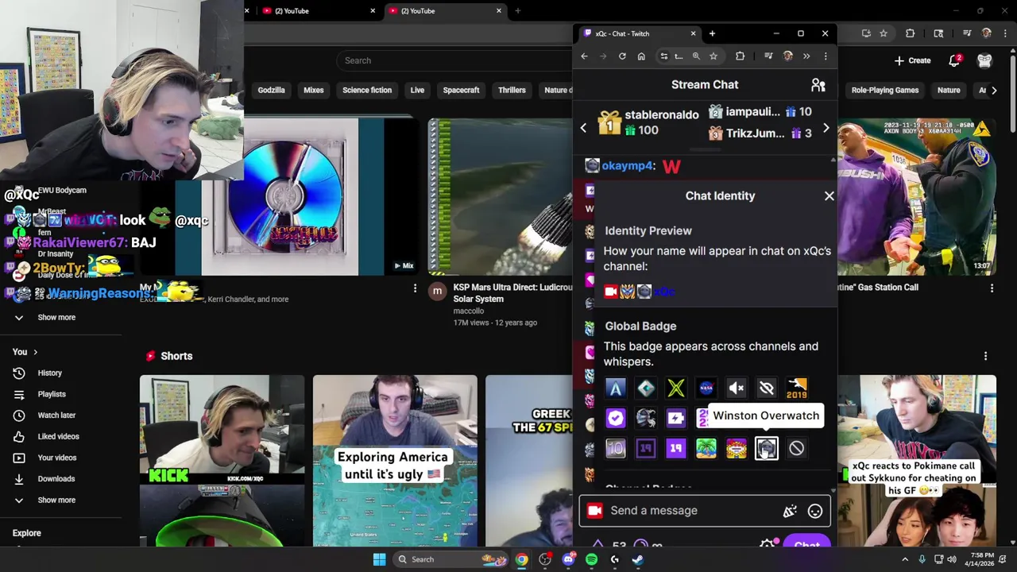
Task: Select the silver 10 global badge
Action: (x=616, y=449)
